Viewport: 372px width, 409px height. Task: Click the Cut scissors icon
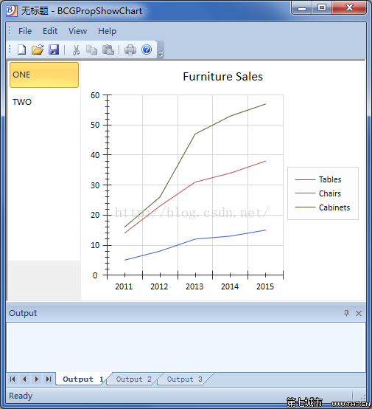(x=76, y=49)
